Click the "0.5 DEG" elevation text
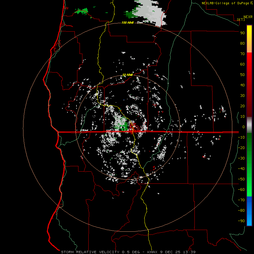The width and height of the screenshot is (254, 254). tap(131, 252)
